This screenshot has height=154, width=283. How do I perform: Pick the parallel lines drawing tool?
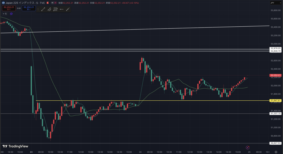pos(55,9)
